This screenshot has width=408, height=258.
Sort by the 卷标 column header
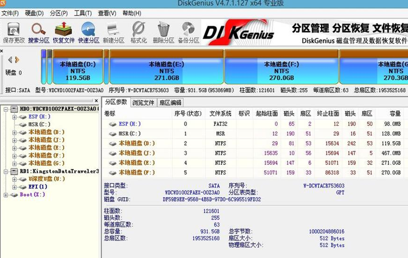coord(110,114)
